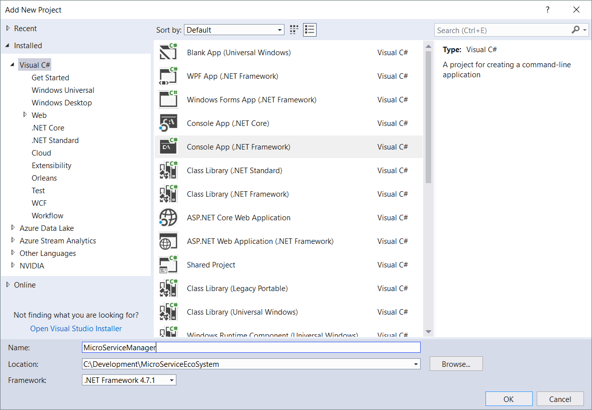Expand the Azure Data Lake node
Screen dimensions: 592x410
[13, 227]
